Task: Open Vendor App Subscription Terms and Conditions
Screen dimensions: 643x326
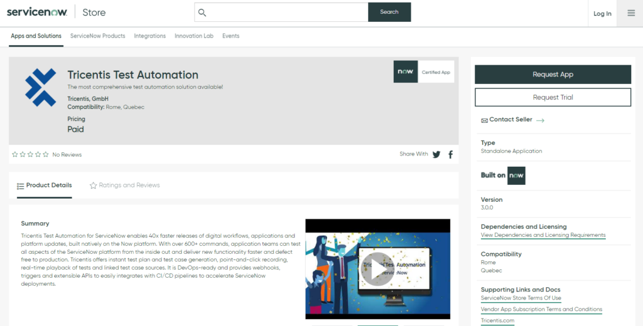Action: (x=541, y=309)
